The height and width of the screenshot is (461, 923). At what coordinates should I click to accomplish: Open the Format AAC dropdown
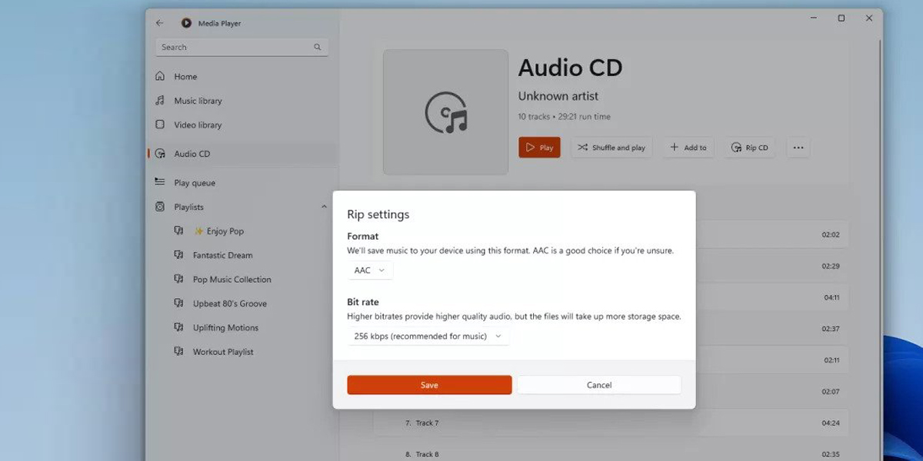(x=370, y=270)
